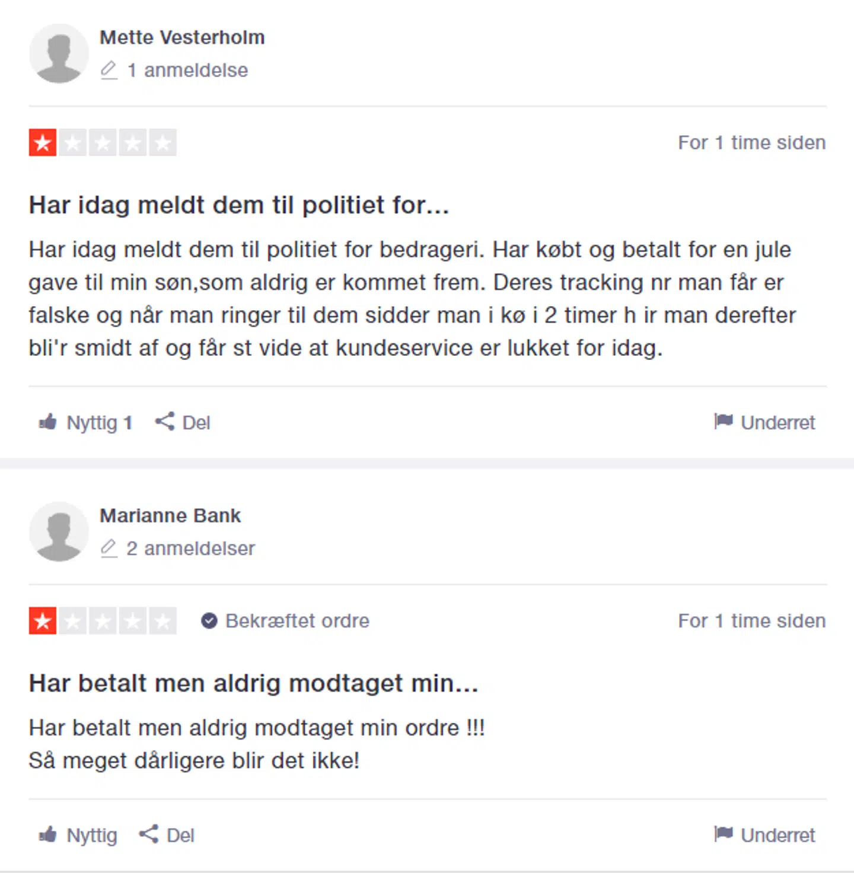Click the red star rating on Mette's review
Viewport: 854px width, 873px height.
tap(43, 143)
